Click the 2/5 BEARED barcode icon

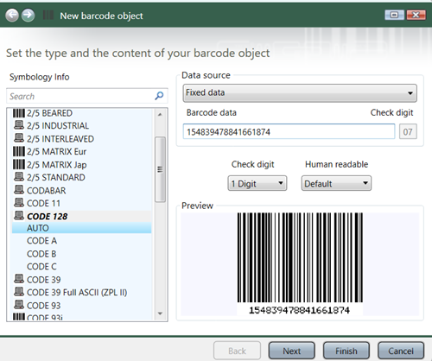point(19,113)
